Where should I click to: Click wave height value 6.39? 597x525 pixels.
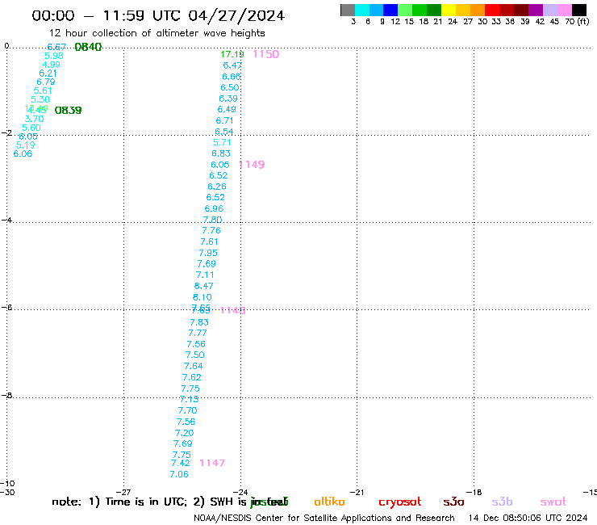click(x=228, y=99)
